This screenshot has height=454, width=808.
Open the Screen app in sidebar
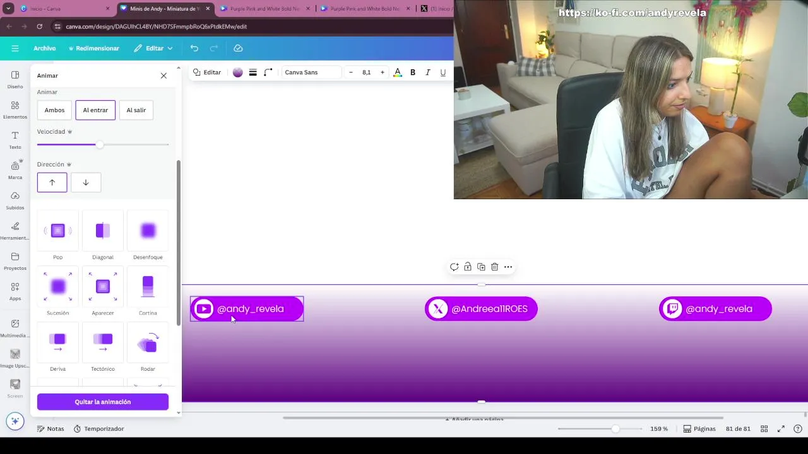pos(15,389)
